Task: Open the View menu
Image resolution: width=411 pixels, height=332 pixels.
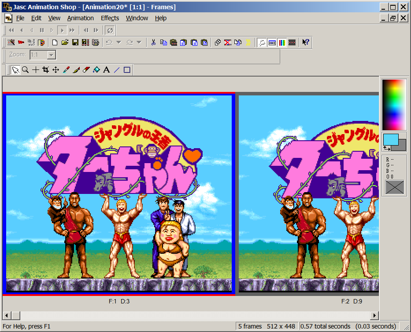Action: (54, 18)
